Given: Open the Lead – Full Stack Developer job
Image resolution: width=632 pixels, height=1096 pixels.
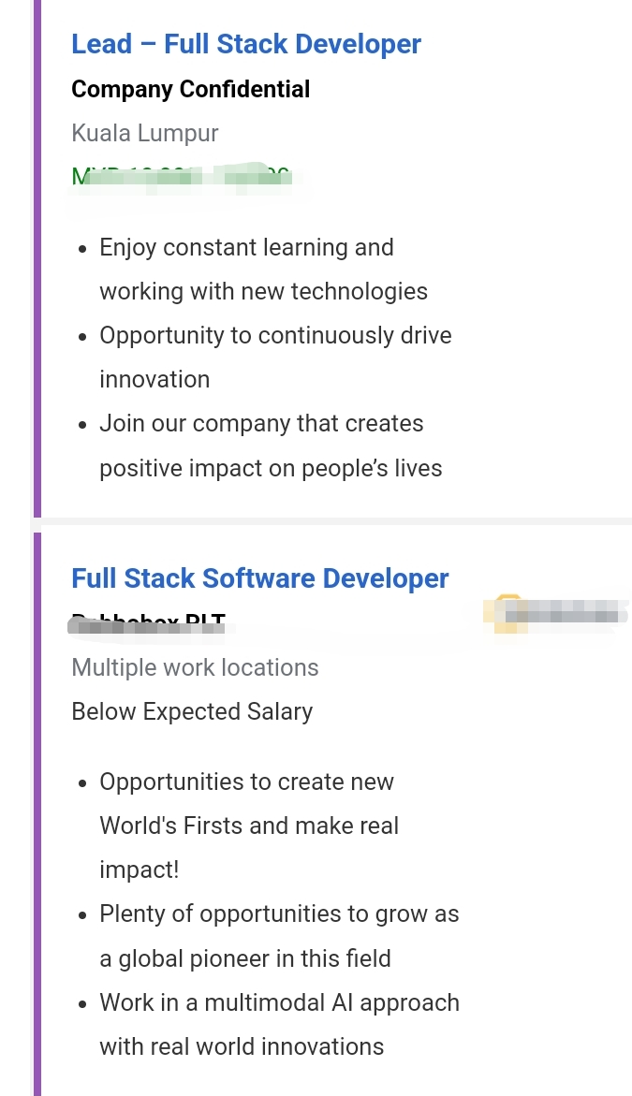Looking at the screenshot, I should [246, 44].
